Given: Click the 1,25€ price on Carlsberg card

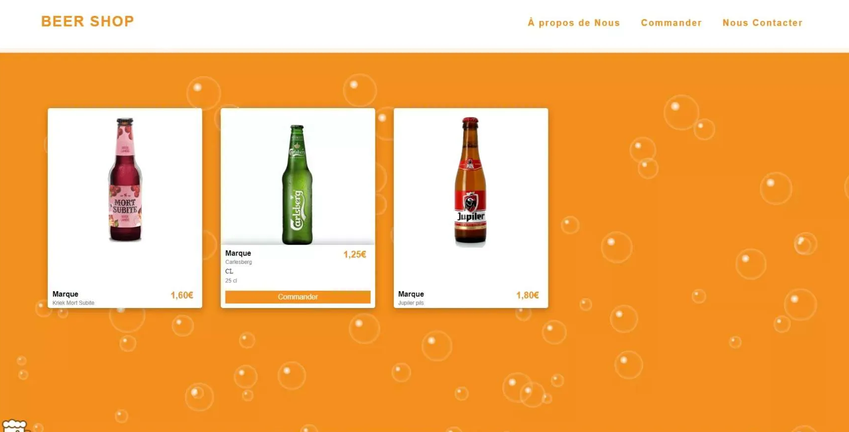Looking at the screenshot, I should point(355,254).
